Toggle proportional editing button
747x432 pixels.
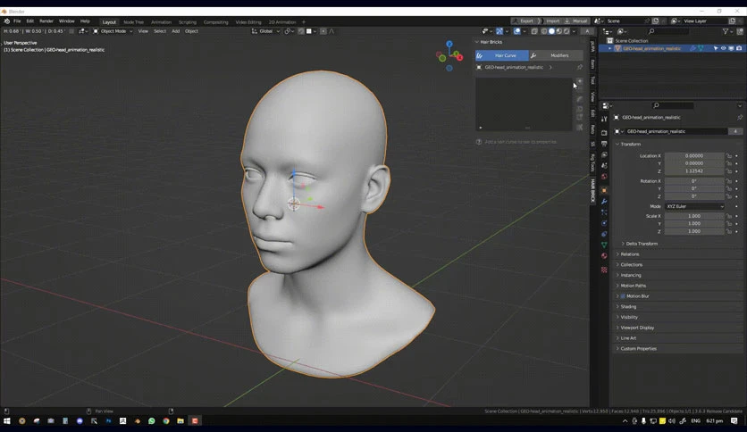point(323,31)
